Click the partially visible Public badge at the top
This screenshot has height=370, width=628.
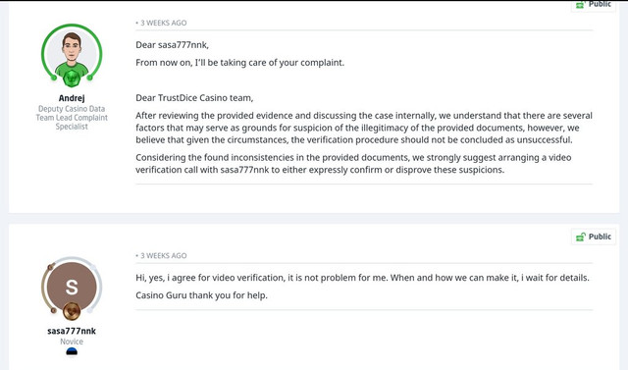tap(594, 5)
